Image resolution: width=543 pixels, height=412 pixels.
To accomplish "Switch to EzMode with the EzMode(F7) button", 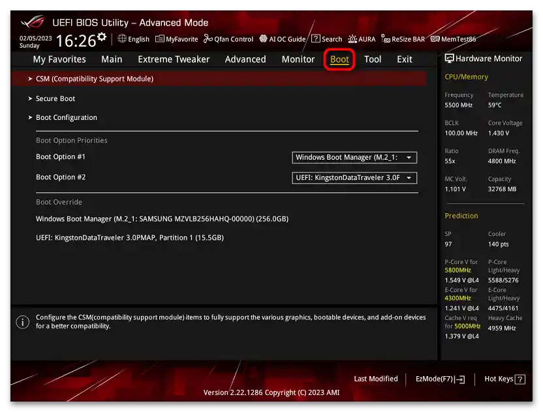I will tap(439, 379).
